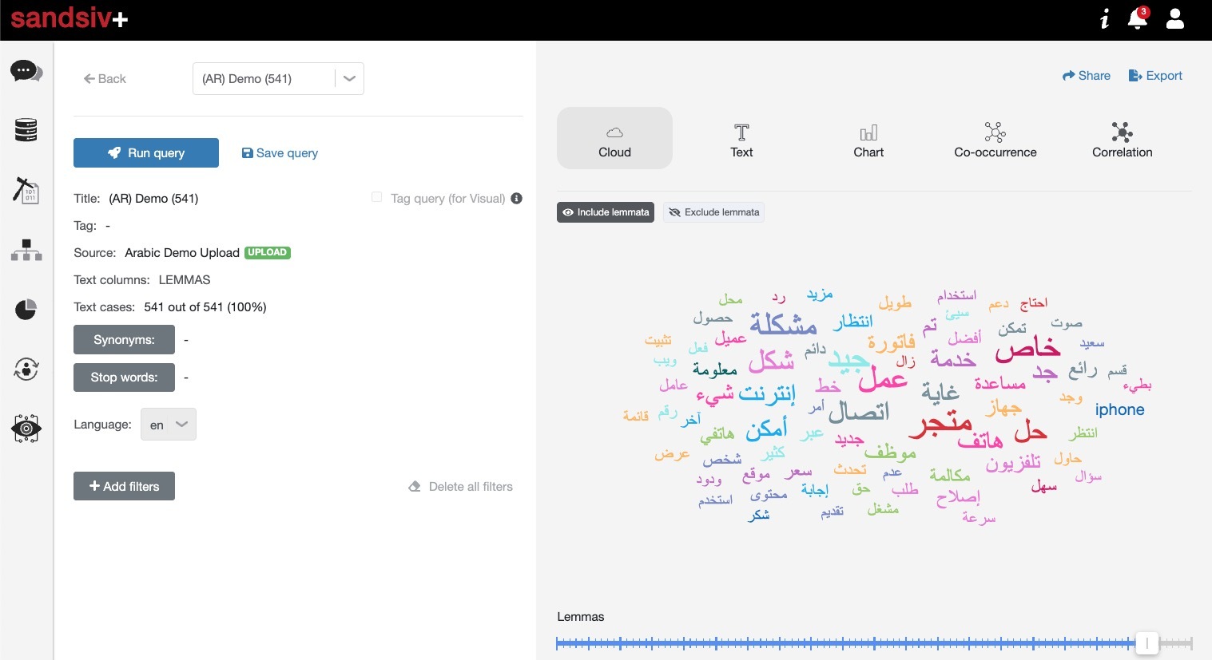Click the word iphone in the cloud
The height and width of the screenshot is (660, 1212).
1119,410
